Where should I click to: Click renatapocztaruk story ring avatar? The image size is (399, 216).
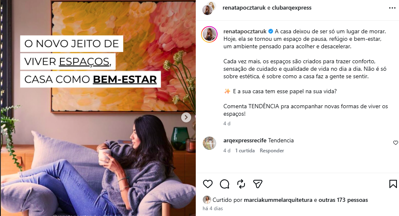click(x=209, y=34)
